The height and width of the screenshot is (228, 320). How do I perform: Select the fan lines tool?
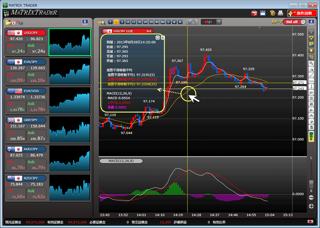(311, 110)
